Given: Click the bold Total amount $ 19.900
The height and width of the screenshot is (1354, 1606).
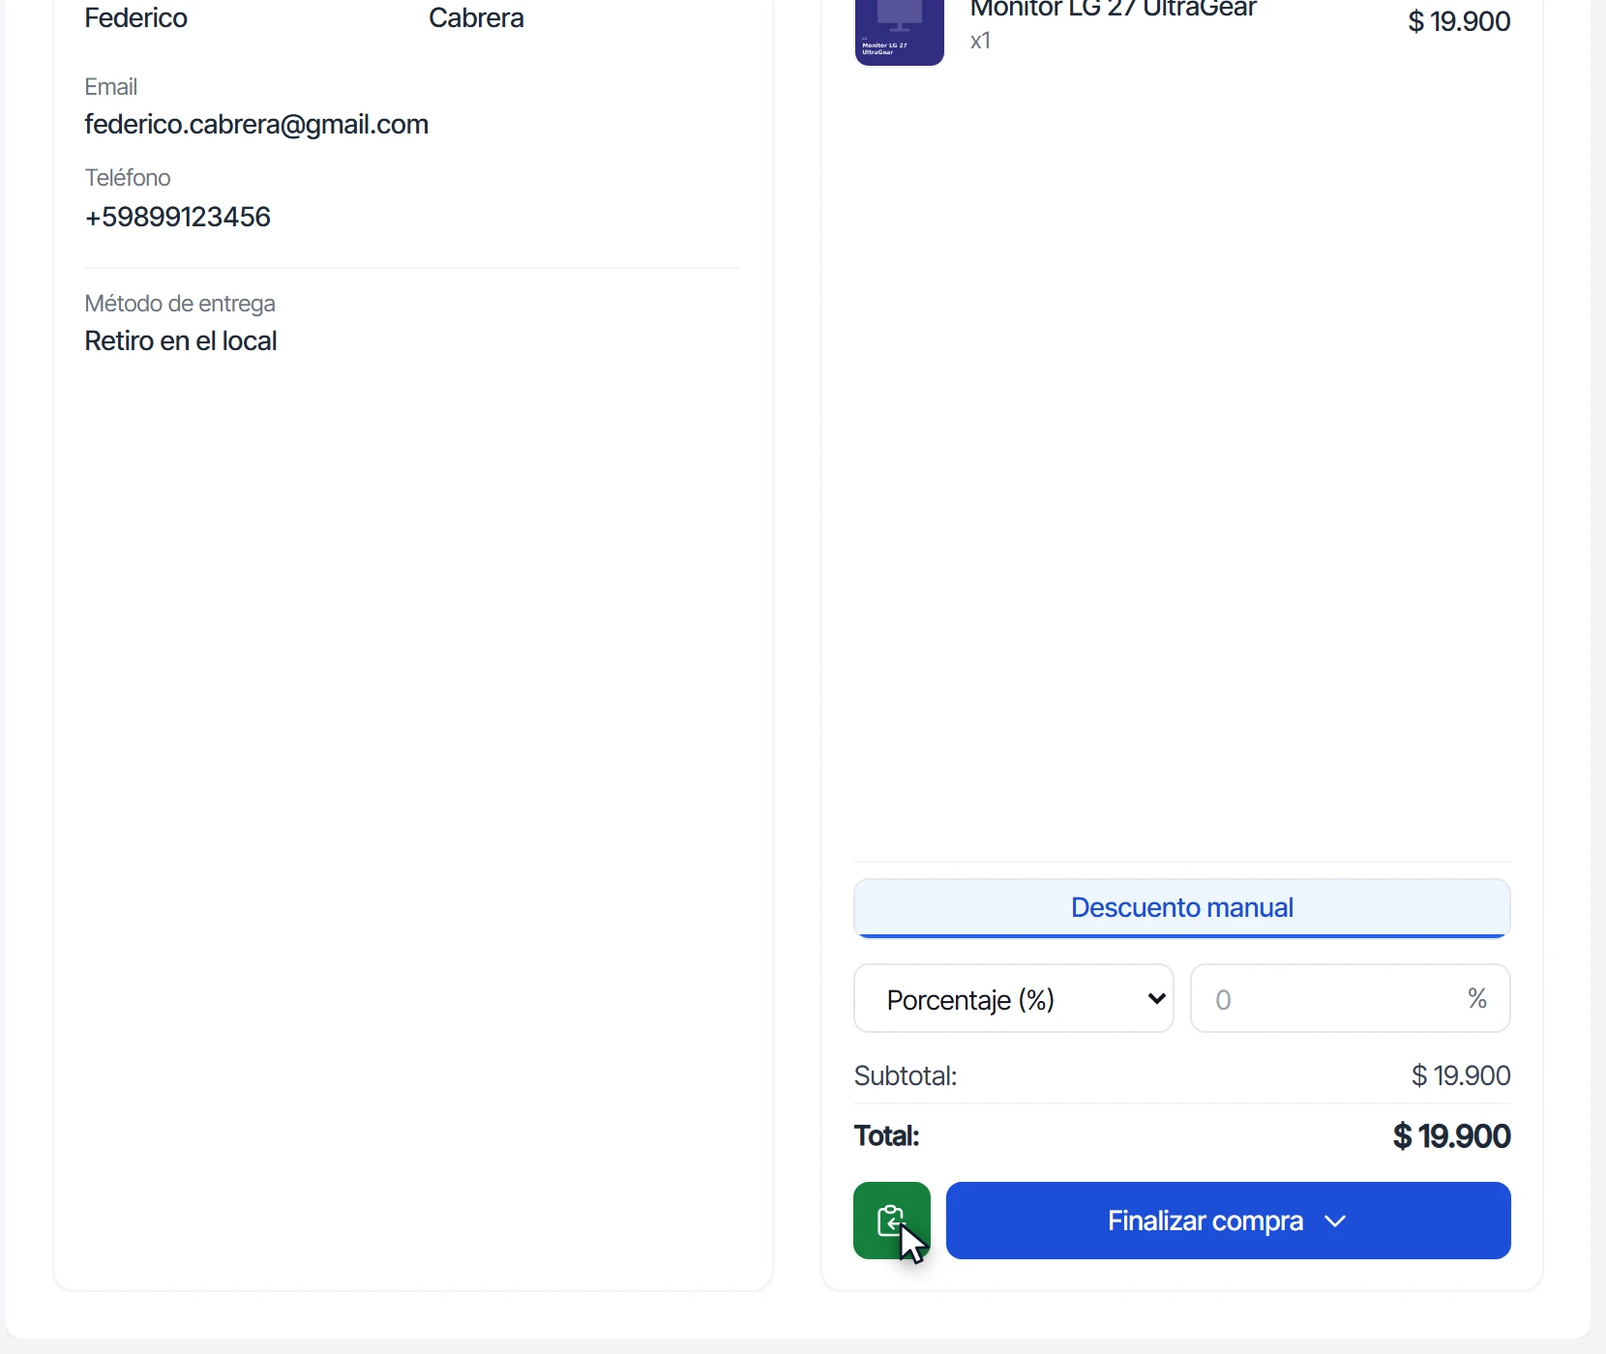Looking at the screenshot, I should pyautogui.click(x=1451, y=1136).
